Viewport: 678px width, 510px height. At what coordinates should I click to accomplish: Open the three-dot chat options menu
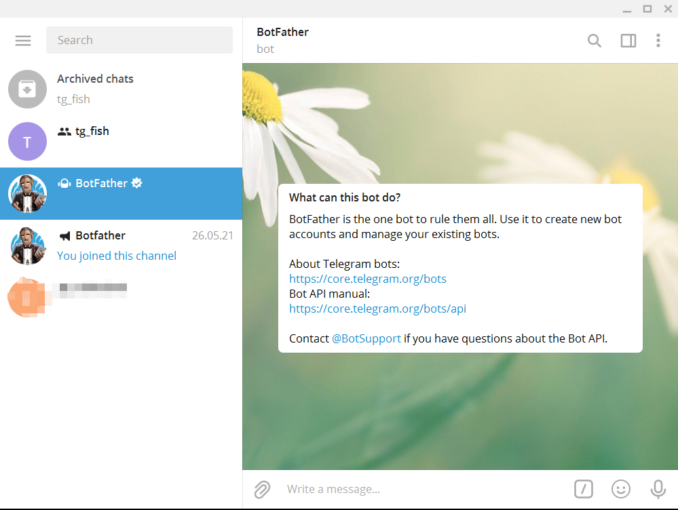click(658, 41)
